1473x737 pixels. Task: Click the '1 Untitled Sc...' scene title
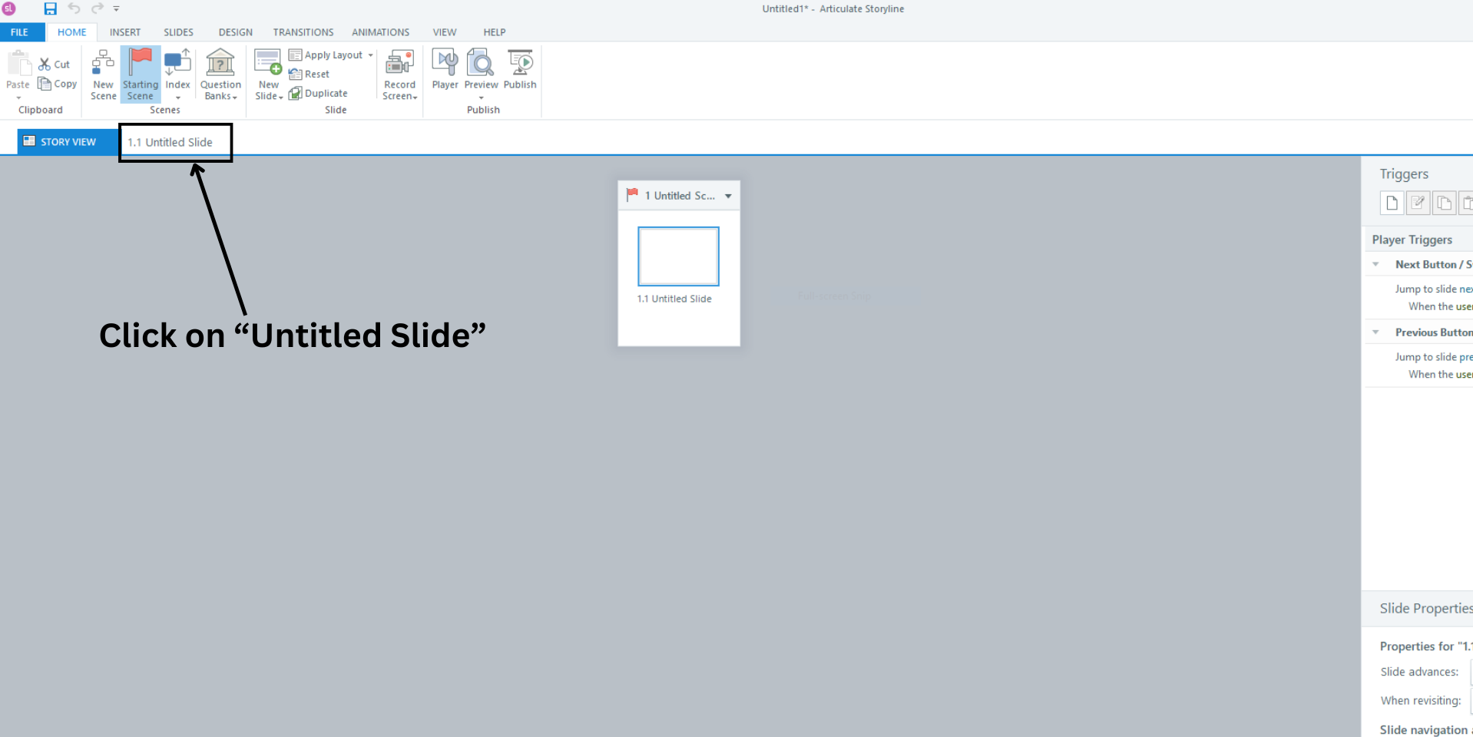coord(680,196)
